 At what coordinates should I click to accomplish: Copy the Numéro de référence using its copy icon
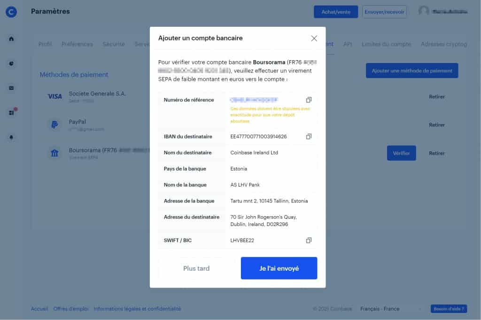[x=309, y=100]
